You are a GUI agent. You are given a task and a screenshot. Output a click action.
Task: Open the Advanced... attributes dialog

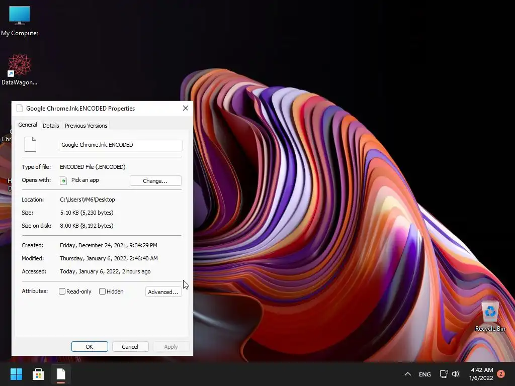coord(163,292)
